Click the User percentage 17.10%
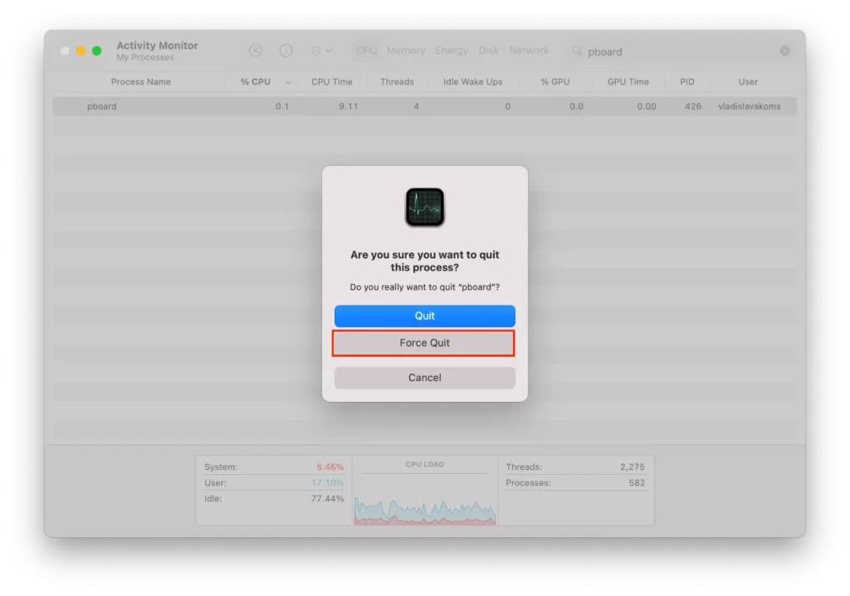Screen dimensions: 850x596 [327, 482]
